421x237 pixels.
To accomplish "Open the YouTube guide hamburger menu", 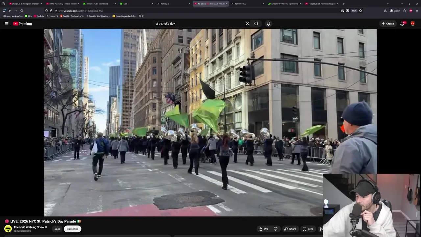I will point(6,24).
